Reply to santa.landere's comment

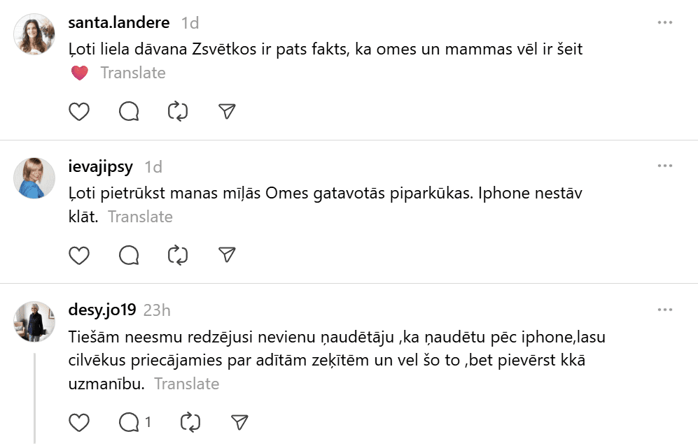(x=129, y=112)
